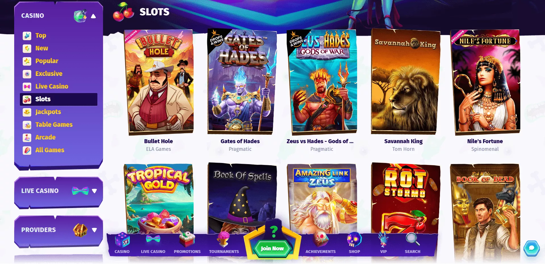Open the Savannah King game title link
The image size is (545, 264).
[403, 141]
